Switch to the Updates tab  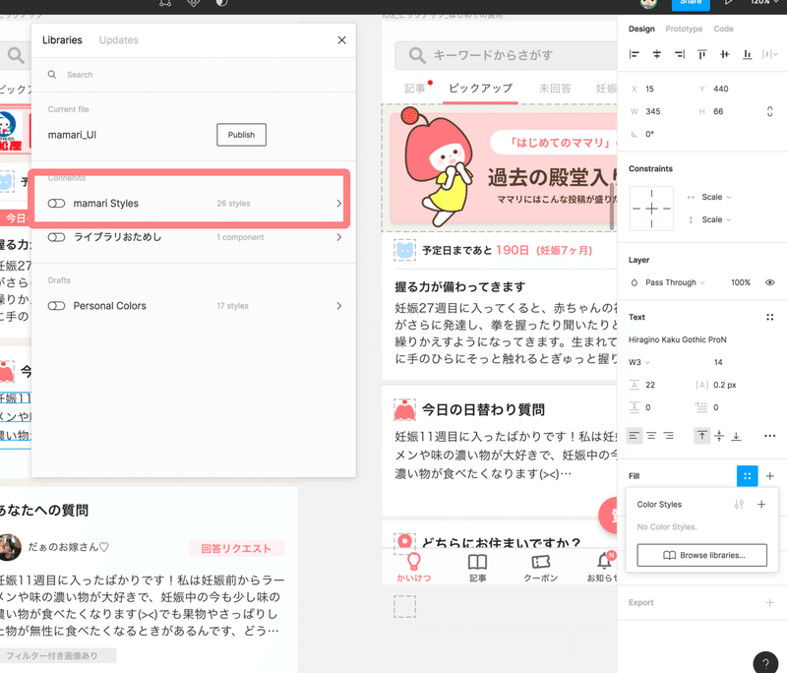[118, 40]
